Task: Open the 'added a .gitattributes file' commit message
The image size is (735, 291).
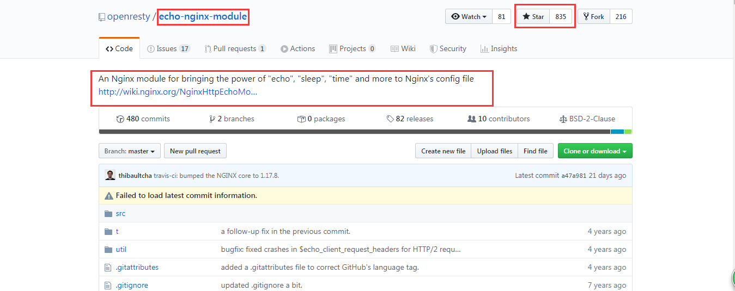Action: (x=320, y=267)
